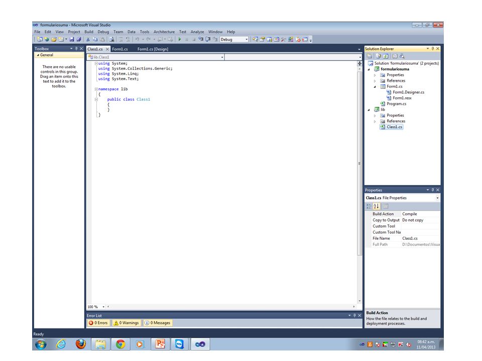
Task: Toggle auto-hide pin on Properties panel
Action: (433, 190)
